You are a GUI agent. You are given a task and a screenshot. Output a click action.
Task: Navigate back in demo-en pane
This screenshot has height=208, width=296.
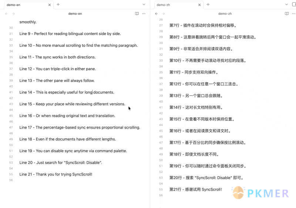(6, 14)
